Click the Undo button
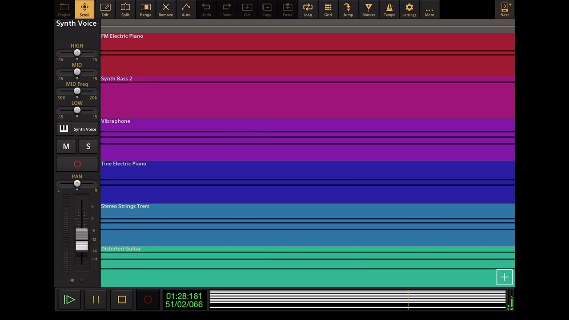The width and height of the screenshot is (569, 320). click(x=206, y=9)
